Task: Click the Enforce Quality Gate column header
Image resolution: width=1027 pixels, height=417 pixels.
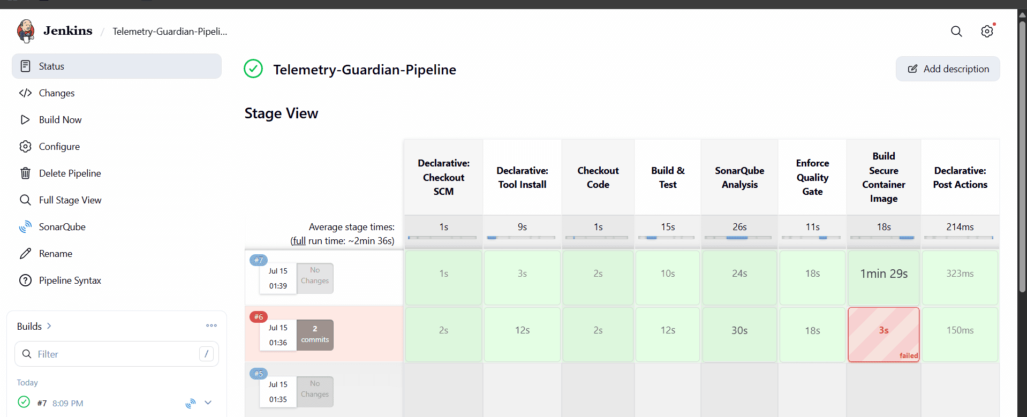Action: click(x=812, y=177)
